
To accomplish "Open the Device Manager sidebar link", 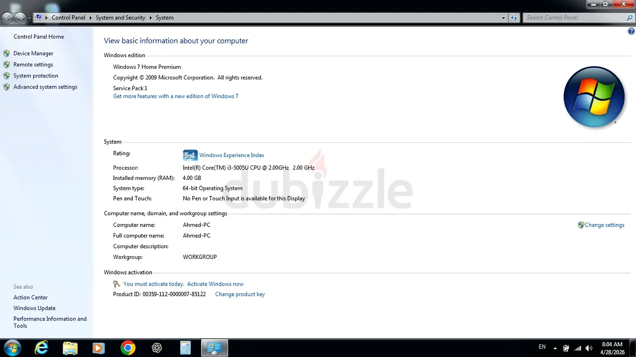I will pos(33,54).
